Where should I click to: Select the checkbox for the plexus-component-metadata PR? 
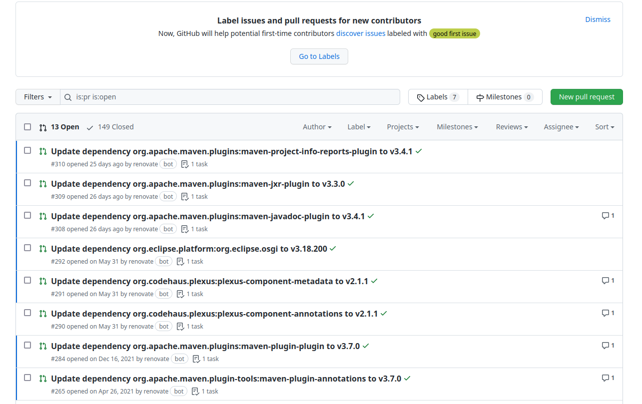[x=27, y=280]
